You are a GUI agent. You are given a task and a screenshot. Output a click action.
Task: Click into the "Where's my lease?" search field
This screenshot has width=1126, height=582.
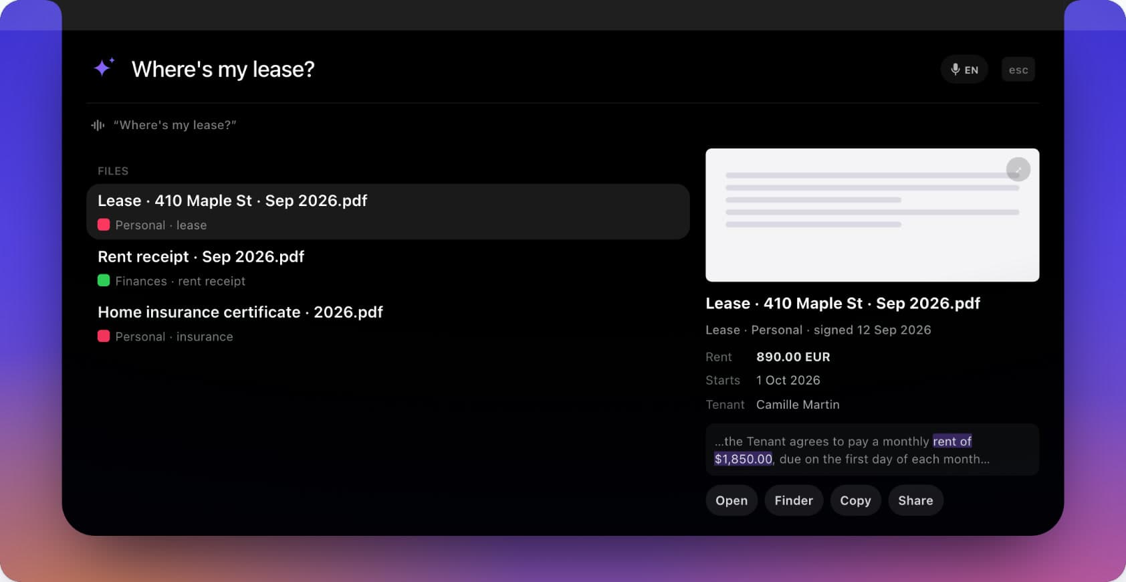(x=223, y=69)
